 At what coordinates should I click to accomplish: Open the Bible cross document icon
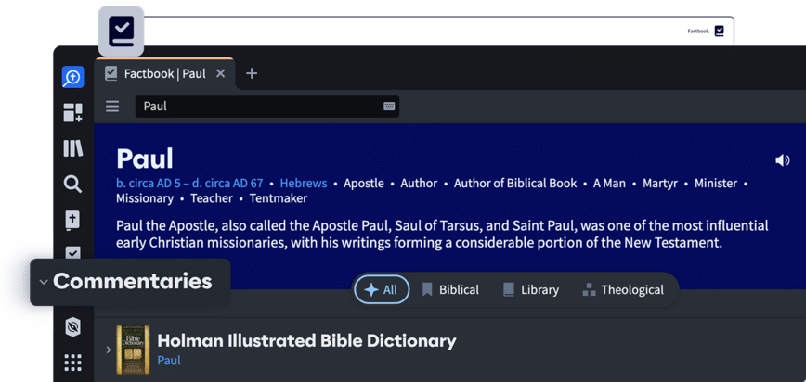point(72,220)
